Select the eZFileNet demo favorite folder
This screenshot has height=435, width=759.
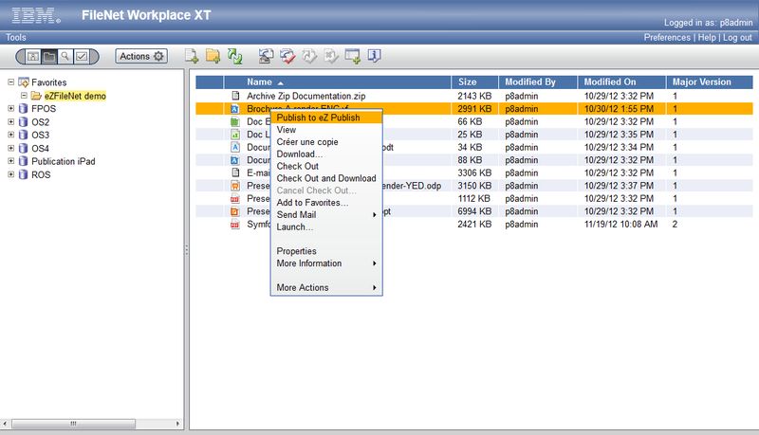[75, 96]
